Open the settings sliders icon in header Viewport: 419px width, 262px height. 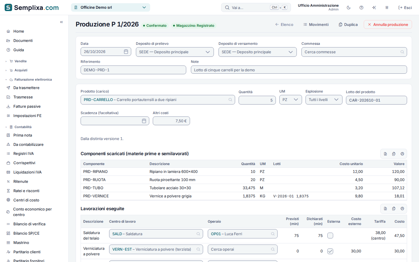(387, 8)
